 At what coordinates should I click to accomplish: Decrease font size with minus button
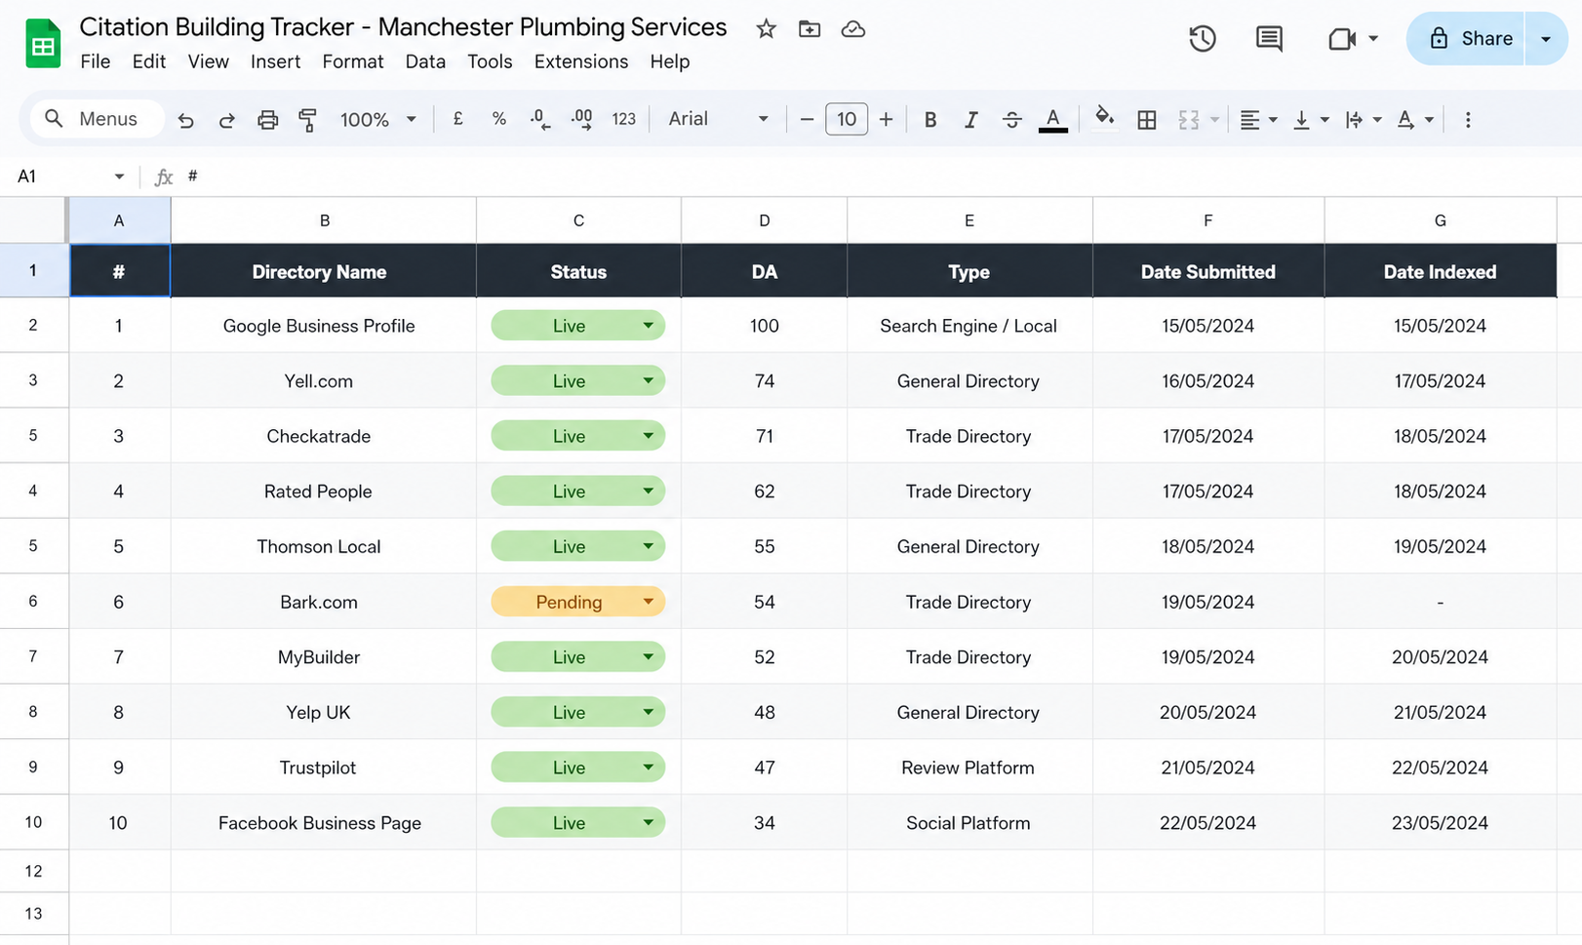tap(807, 119)
